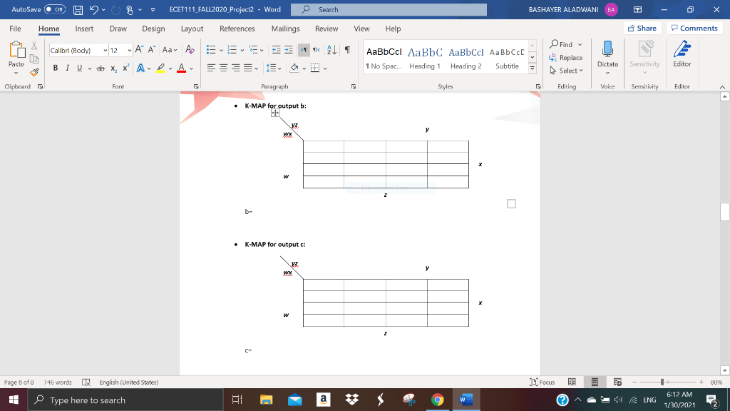Apply red font color swatch

182,68
